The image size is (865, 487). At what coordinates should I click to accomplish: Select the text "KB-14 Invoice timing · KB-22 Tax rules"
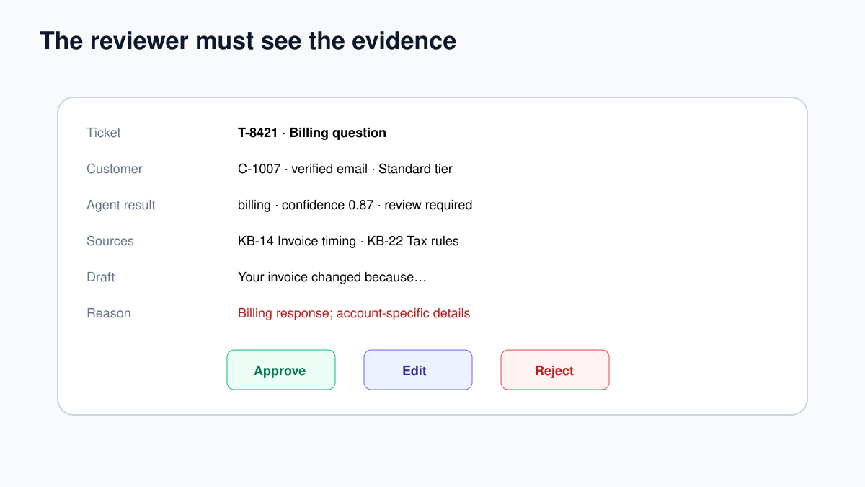point(348,241)
